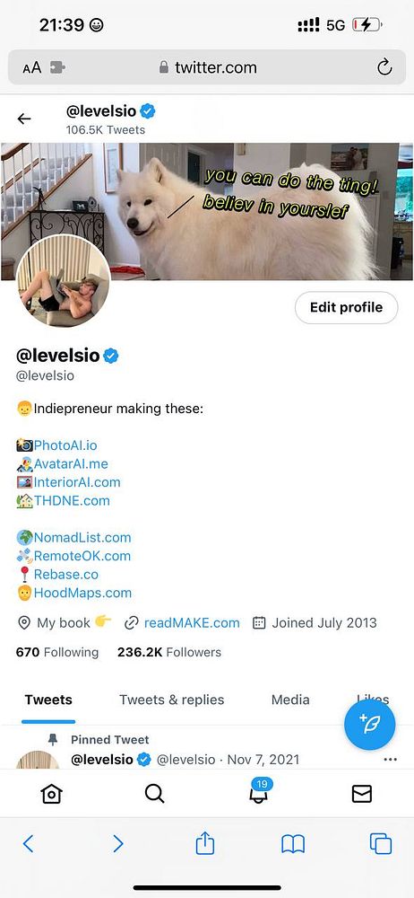Screen dimensions: 414x898
Task: Tap the back arrow beside @levelsio header
Action: click(x=24, y=119)
